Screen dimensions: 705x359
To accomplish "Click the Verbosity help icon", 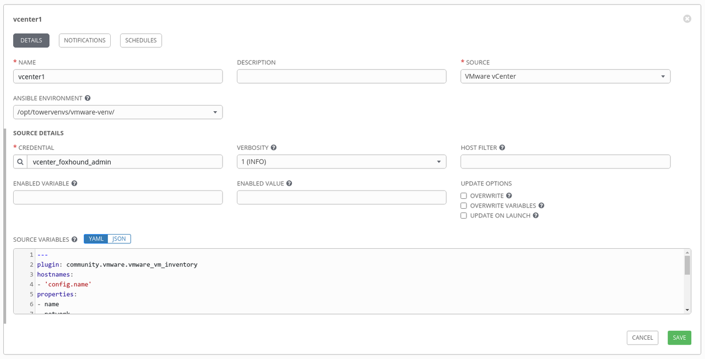I will coord(274,147).
